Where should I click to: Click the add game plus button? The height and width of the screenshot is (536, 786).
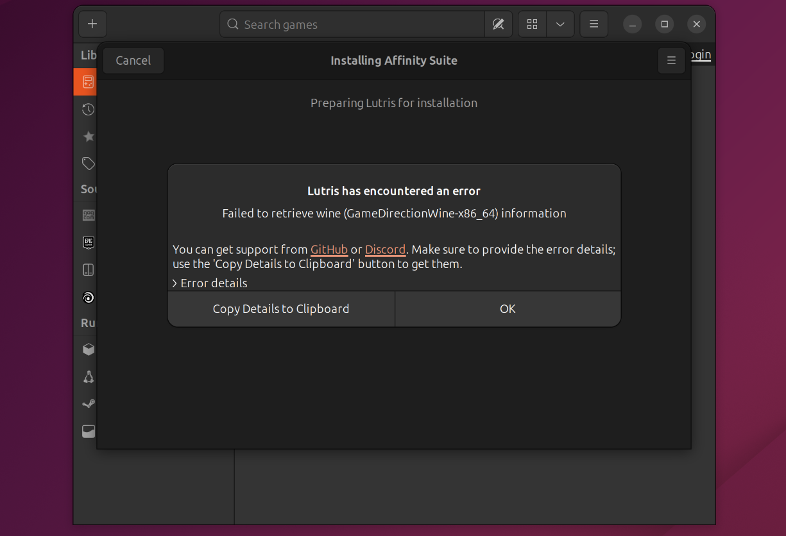(92, 24)
